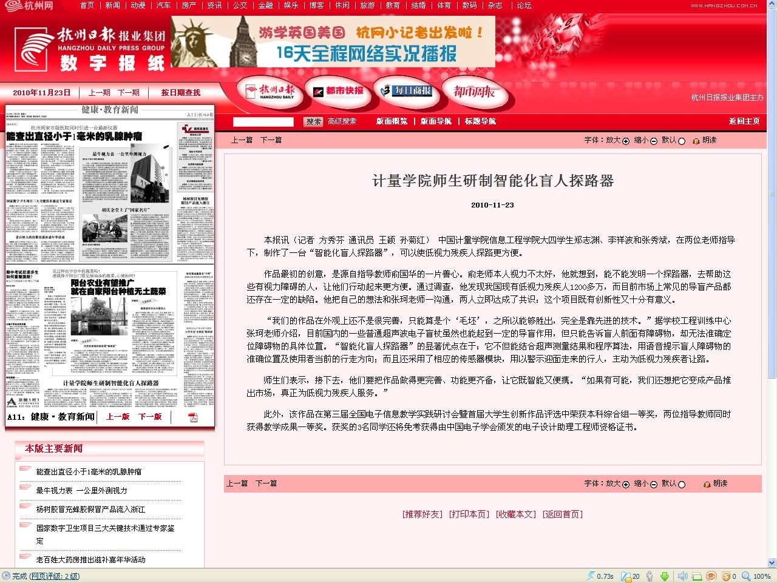Click the 搜索 search button
The image size is (777, 583).
[x=313, y=122]
